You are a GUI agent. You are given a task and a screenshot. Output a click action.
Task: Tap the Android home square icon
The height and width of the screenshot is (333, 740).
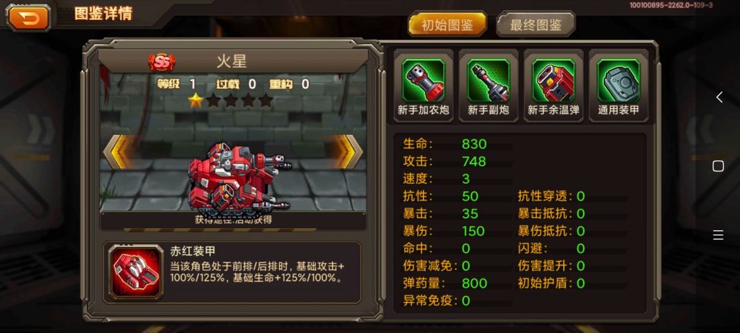(x=718, y=166)
